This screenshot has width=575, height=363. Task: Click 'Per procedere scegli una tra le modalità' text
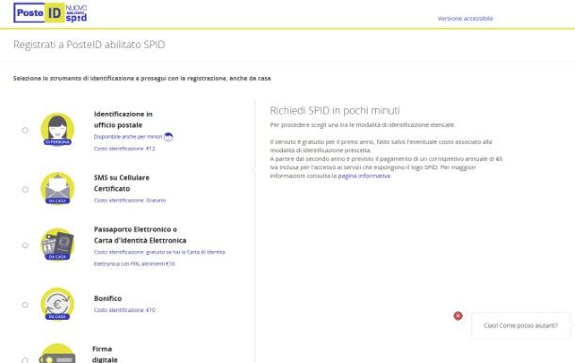coord(362,125)
